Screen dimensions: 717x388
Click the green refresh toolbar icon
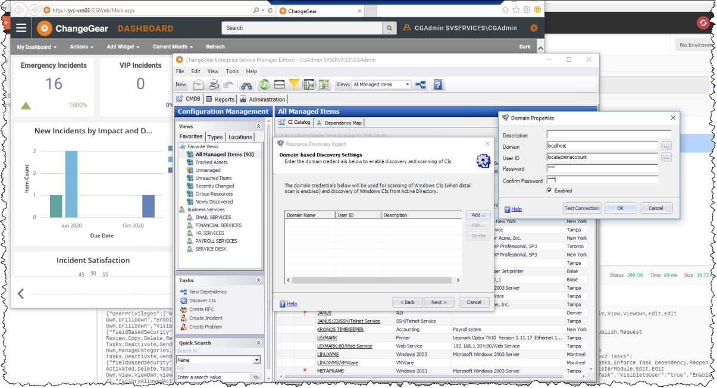(x=264, y=85)
